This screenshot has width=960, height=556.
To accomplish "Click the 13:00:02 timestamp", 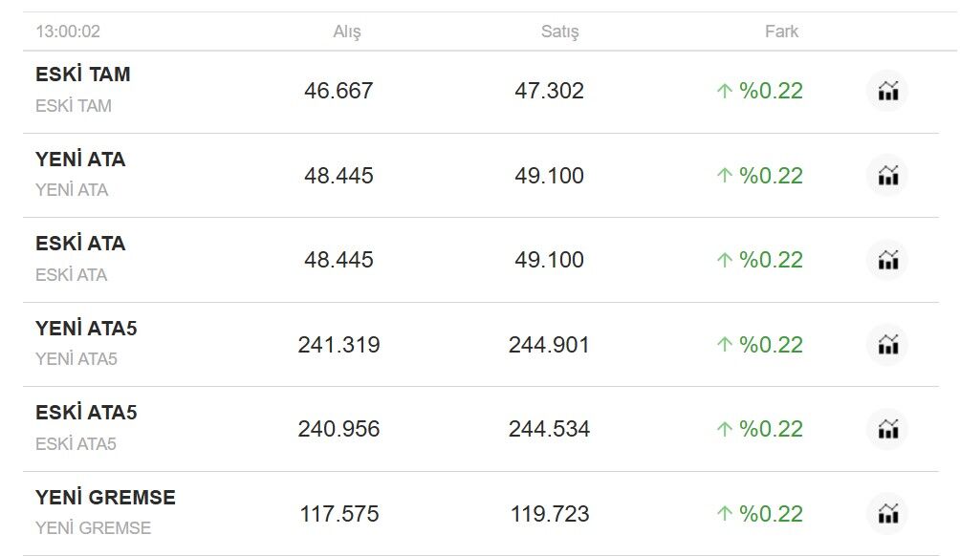I will coord(68,32).
